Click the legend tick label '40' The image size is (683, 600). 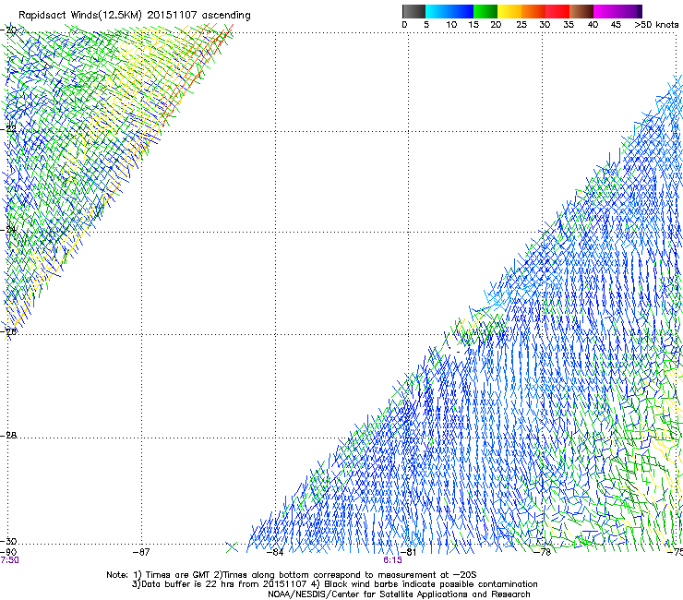(x=593, y=25)
